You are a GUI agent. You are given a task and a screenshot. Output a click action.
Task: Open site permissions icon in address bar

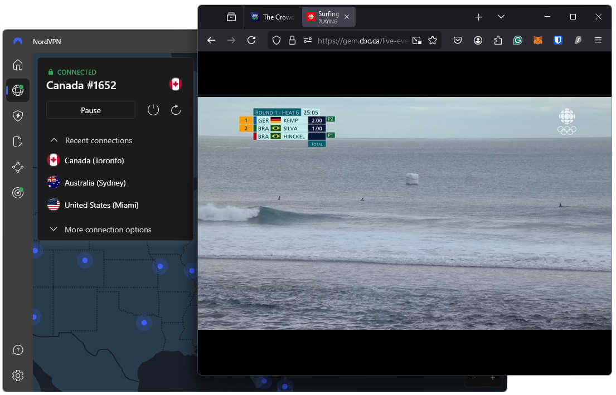click(308, 41)
